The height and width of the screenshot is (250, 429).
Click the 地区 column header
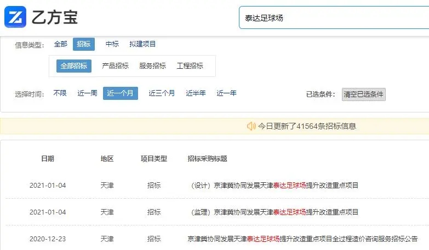coord(107,159)
